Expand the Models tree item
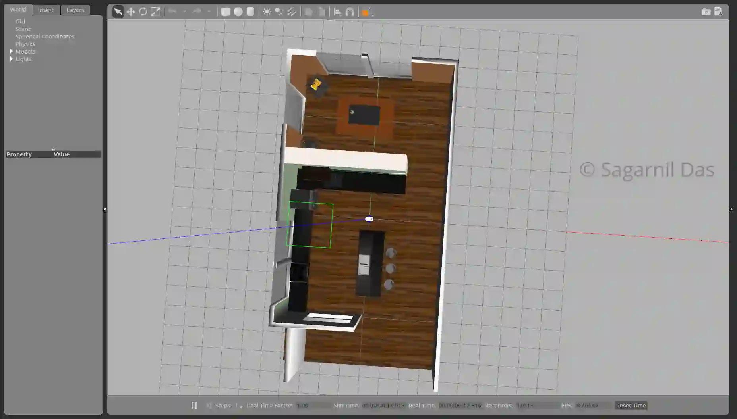 (12, 51)
